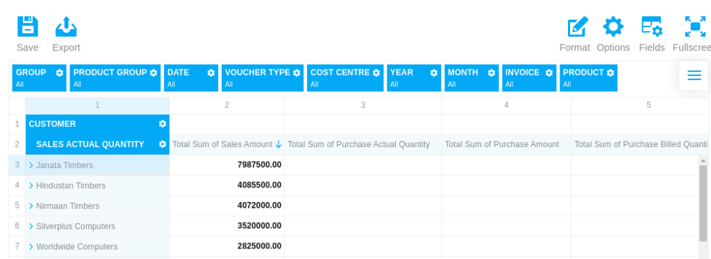Viewport: 711px width, 259px height.
Task: Open the hamburger menu button
Action: (x=694, y=75)
